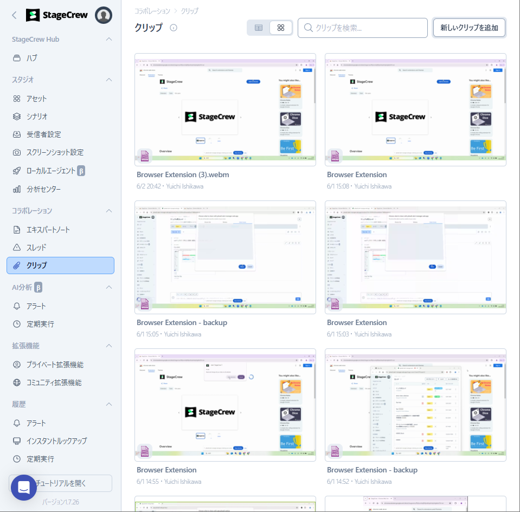
Task: Switch to list view layout
Action: pos(259,28)
